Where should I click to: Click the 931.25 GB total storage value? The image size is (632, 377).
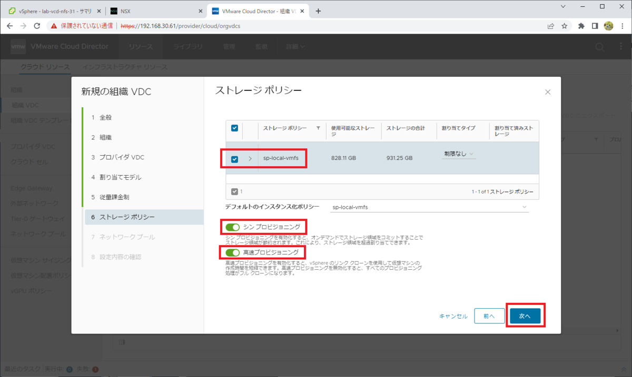pyautogui.click(x=399, y=158)
